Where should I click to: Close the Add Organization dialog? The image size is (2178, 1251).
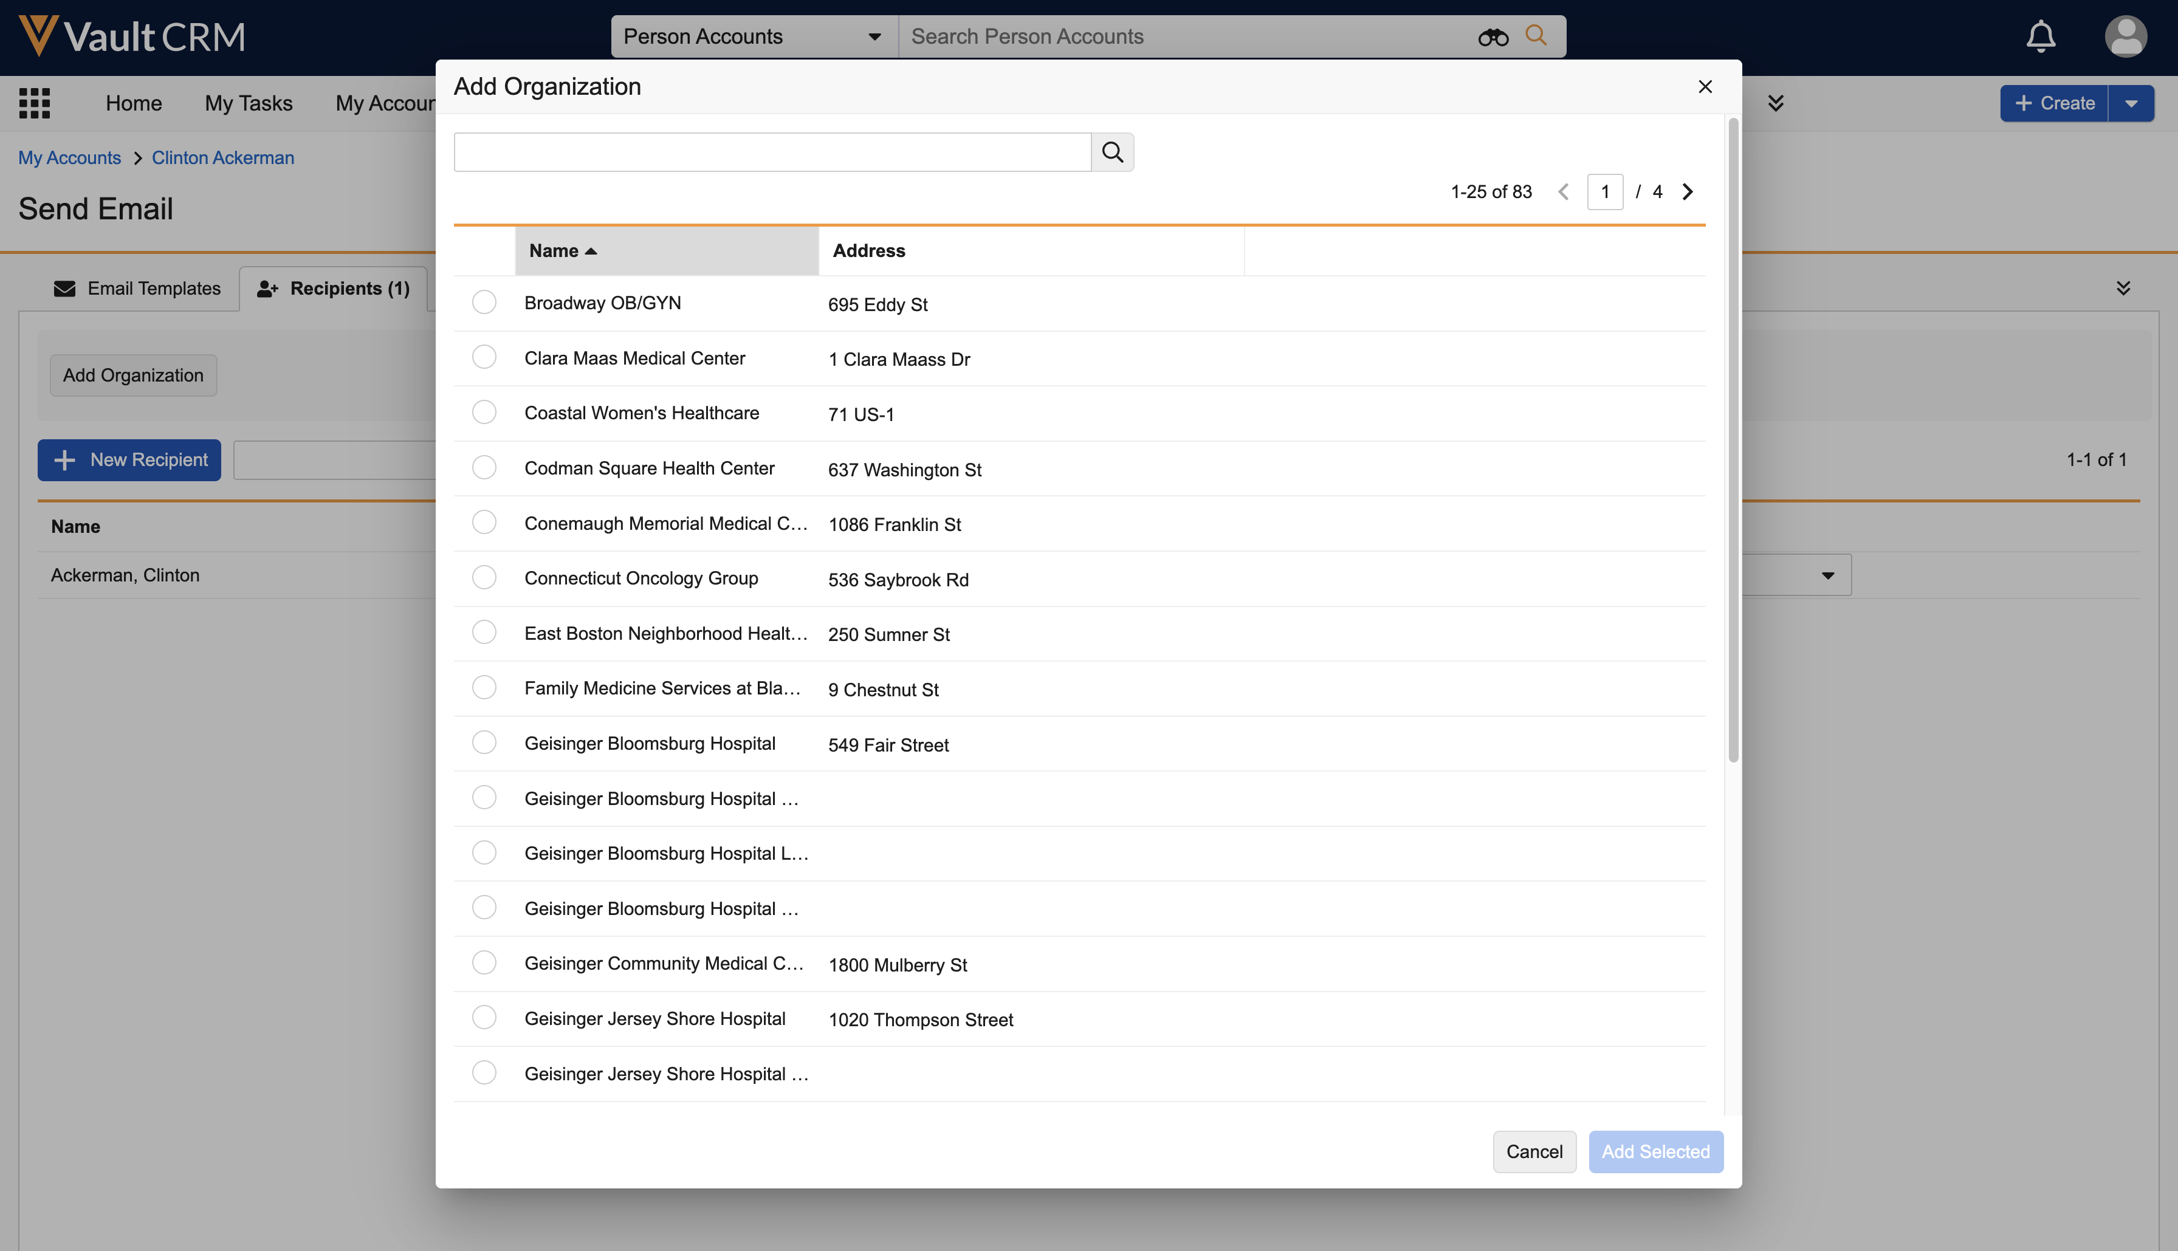click(x=1705, y=87)
